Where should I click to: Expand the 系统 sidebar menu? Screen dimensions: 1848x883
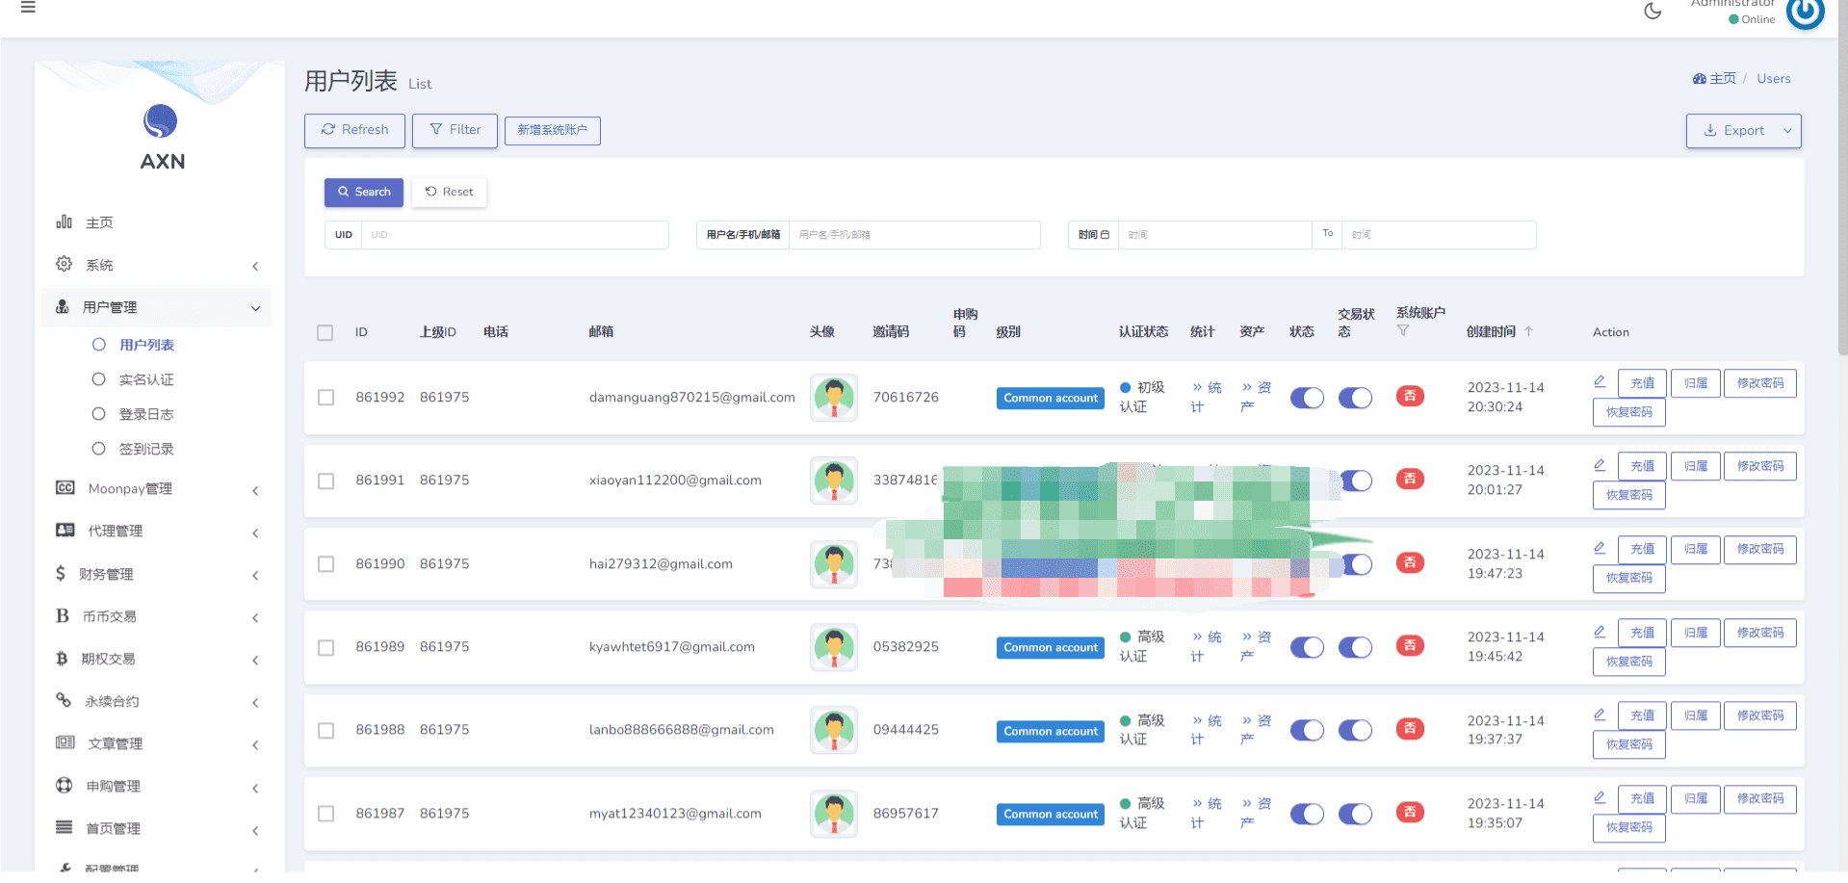point(157,265)
